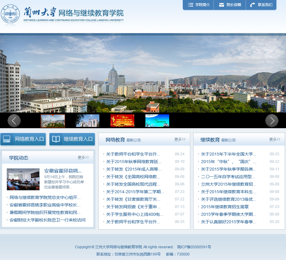Open notice 兰州大学2015年继续教育招...

(228, 184)
